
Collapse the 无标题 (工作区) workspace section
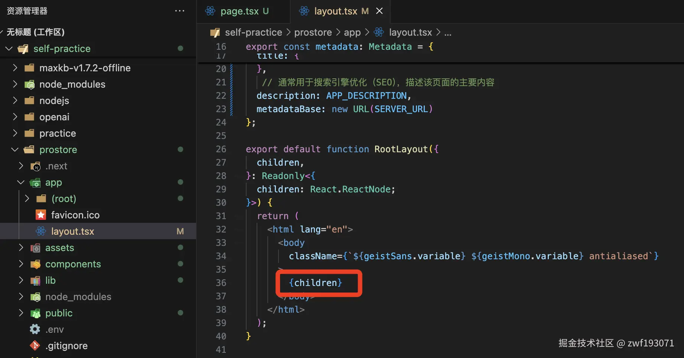click(x=1, y=32)
